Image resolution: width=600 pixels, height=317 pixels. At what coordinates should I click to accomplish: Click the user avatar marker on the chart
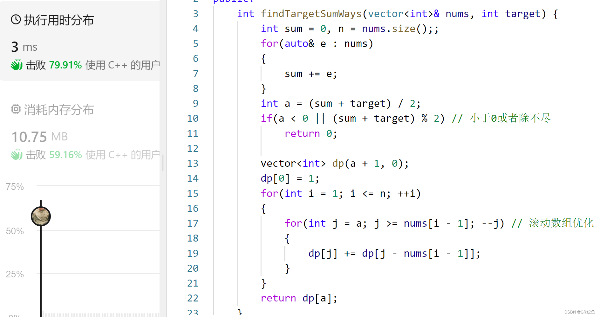[41, 217]
